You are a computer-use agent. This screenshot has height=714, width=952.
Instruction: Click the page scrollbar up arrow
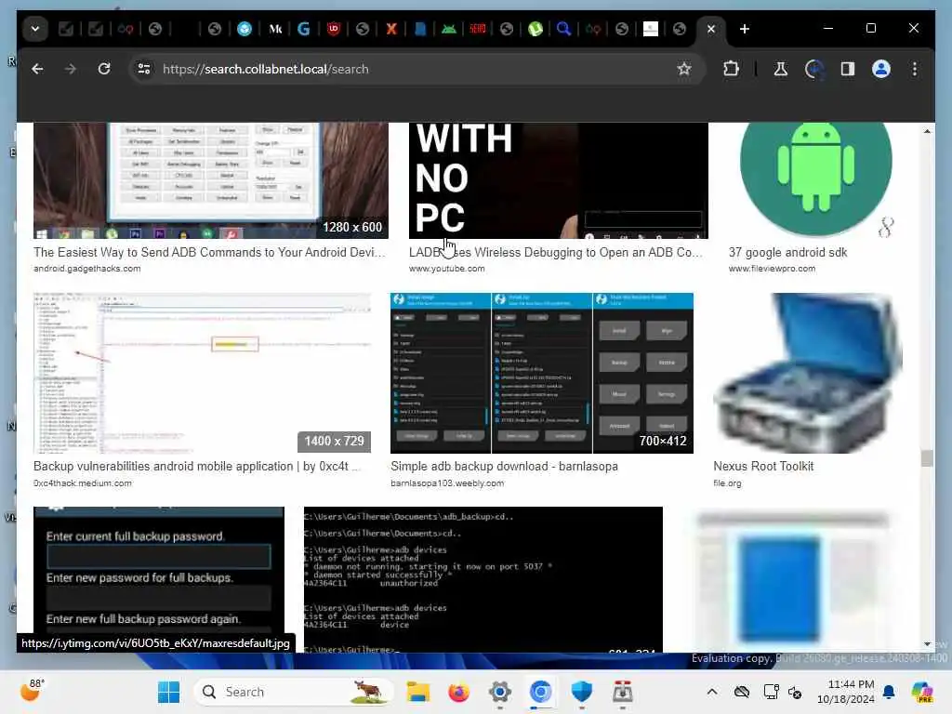point(927,131)
